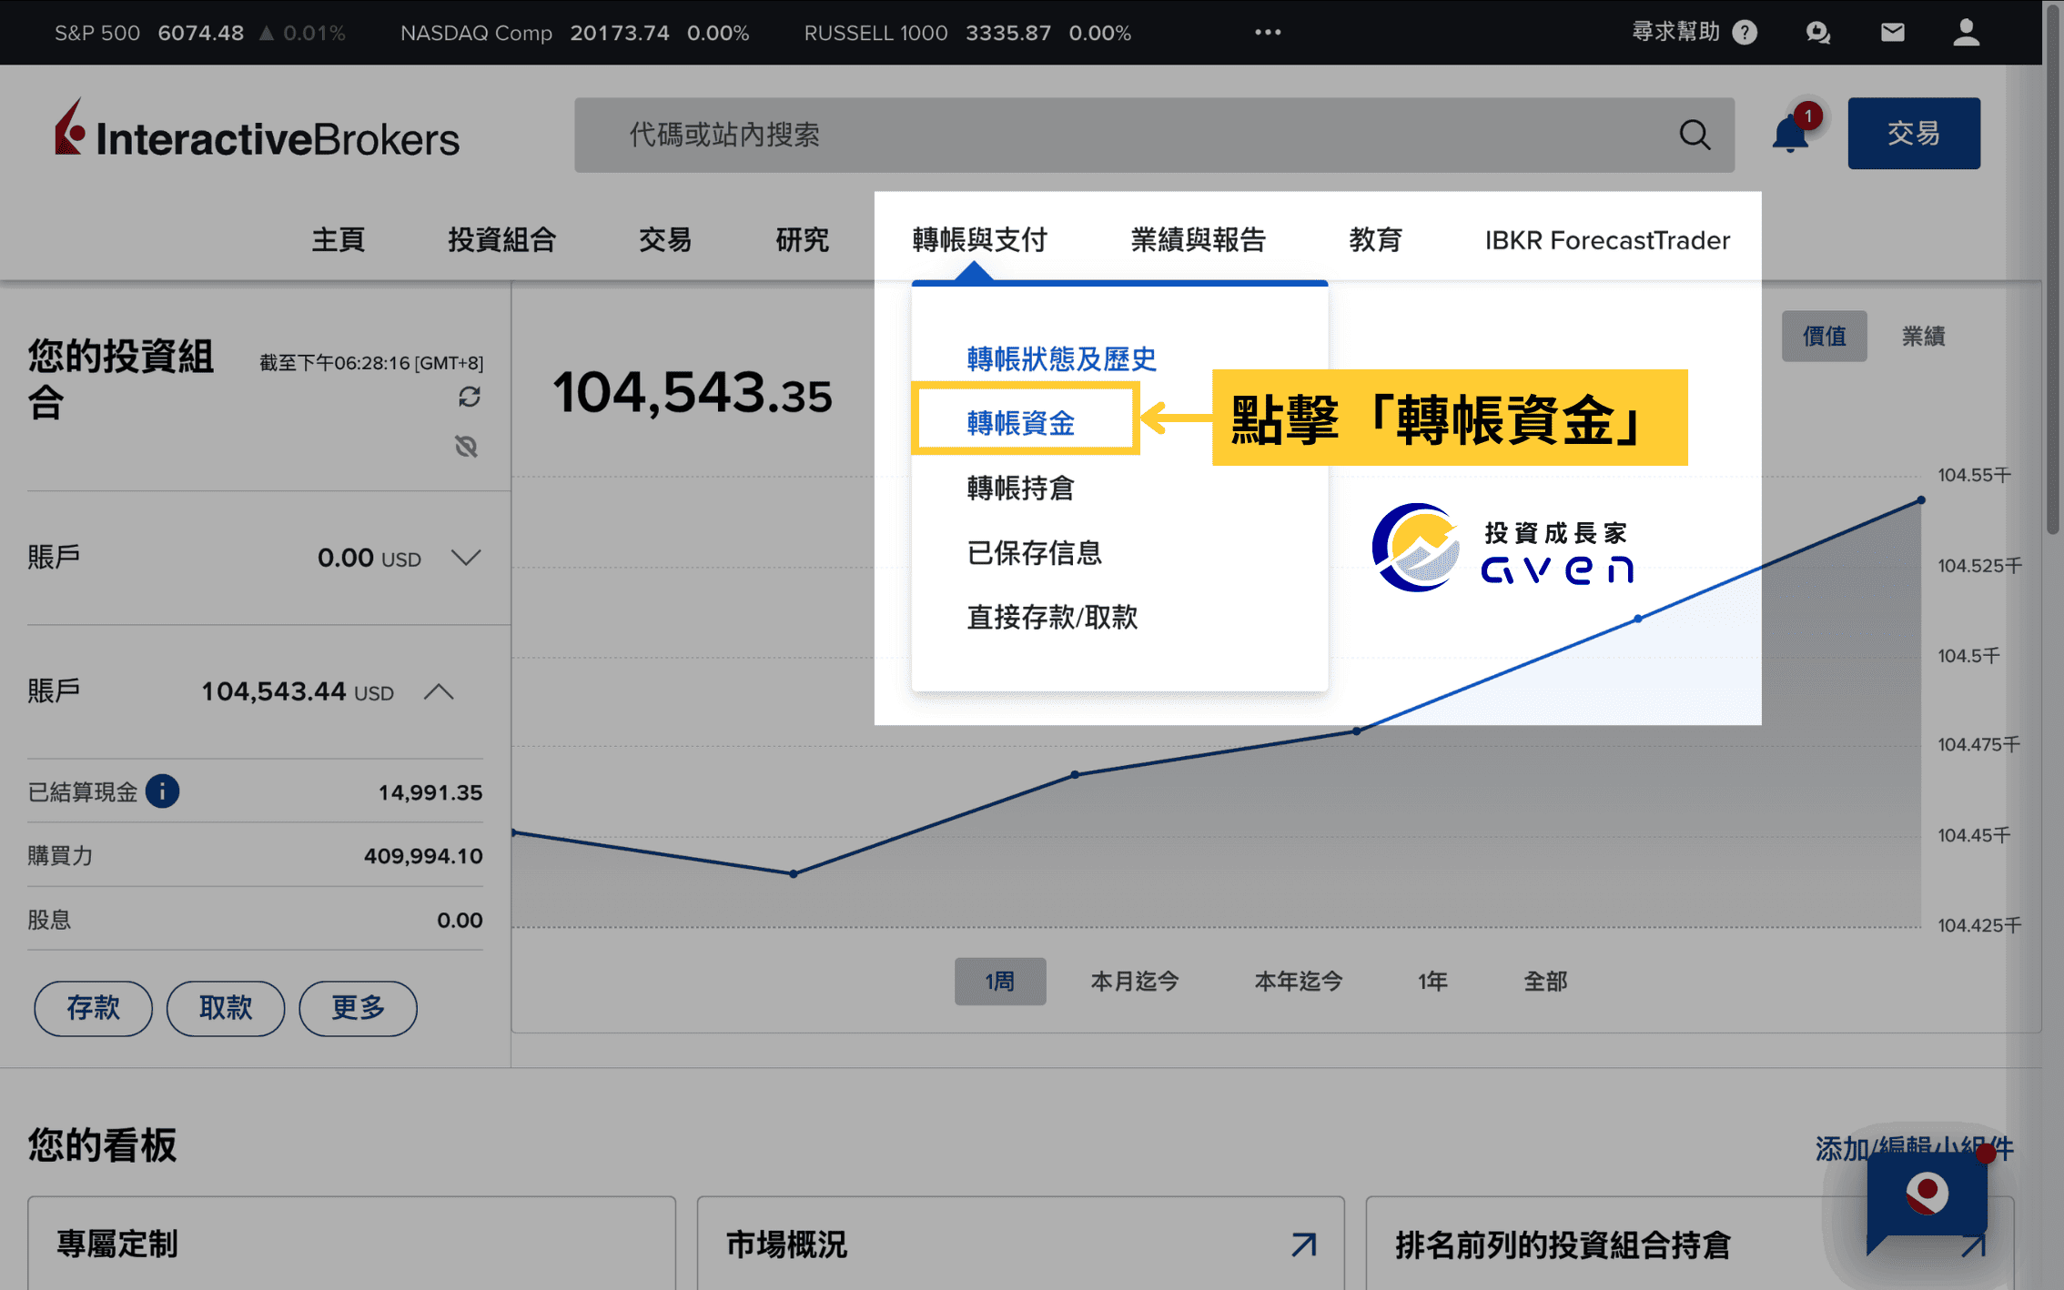Refresh the portfolio with the refresh icon

[470, 398]
